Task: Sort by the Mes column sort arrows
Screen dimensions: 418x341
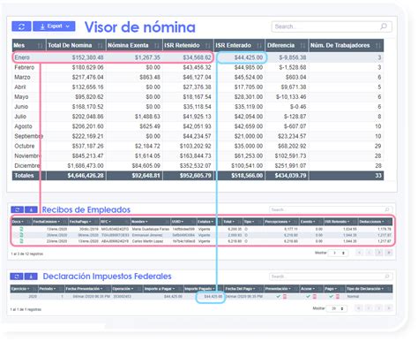Action: point(41,46)
